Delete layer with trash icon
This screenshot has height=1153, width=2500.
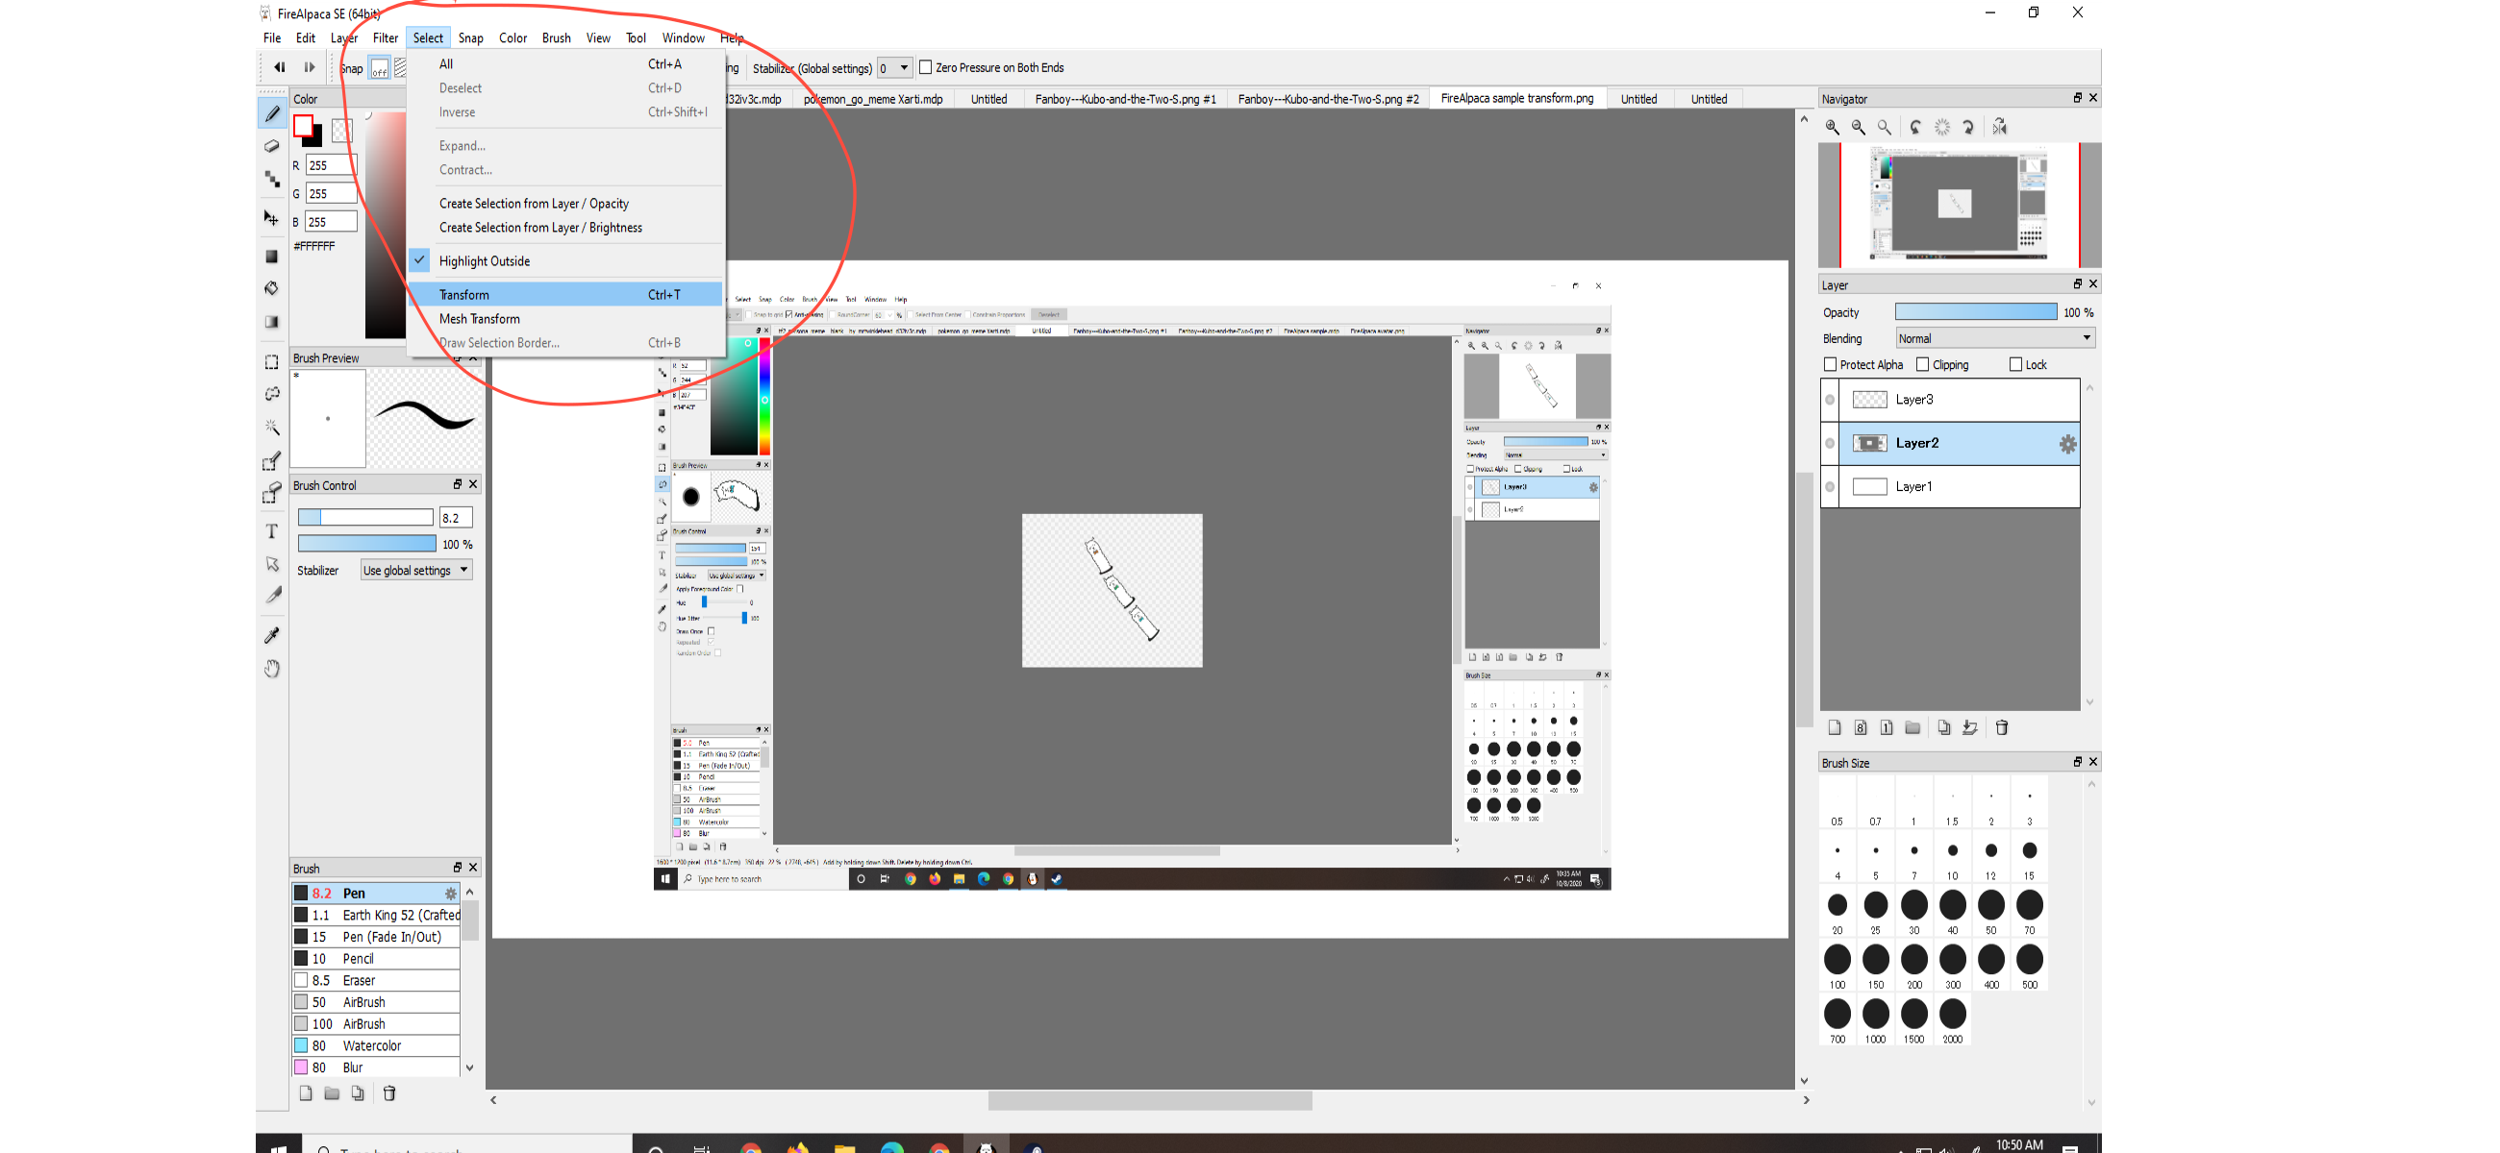2001,727
